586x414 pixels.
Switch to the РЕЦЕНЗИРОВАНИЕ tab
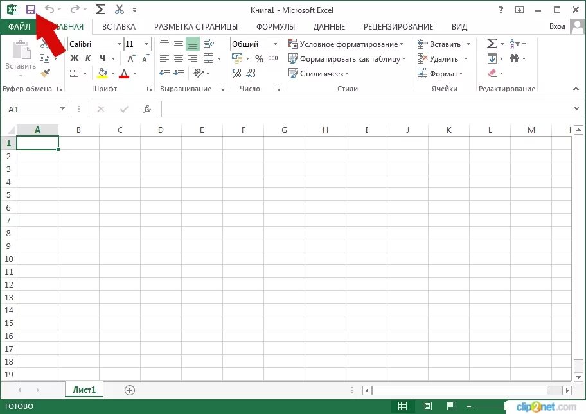coord(398,26)
